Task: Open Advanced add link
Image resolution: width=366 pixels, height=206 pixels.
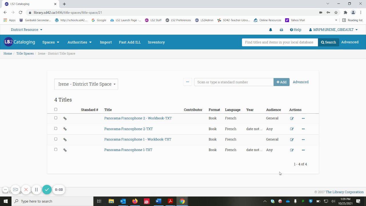Action: (x=301, y=82)
